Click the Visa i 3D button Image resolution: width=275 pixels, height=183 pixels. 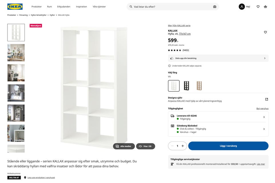tap(146, 146)
